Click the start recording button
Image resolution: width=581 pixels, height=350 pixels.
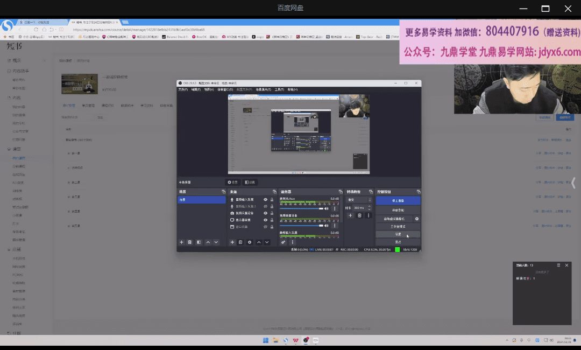(x=398, y=210)
